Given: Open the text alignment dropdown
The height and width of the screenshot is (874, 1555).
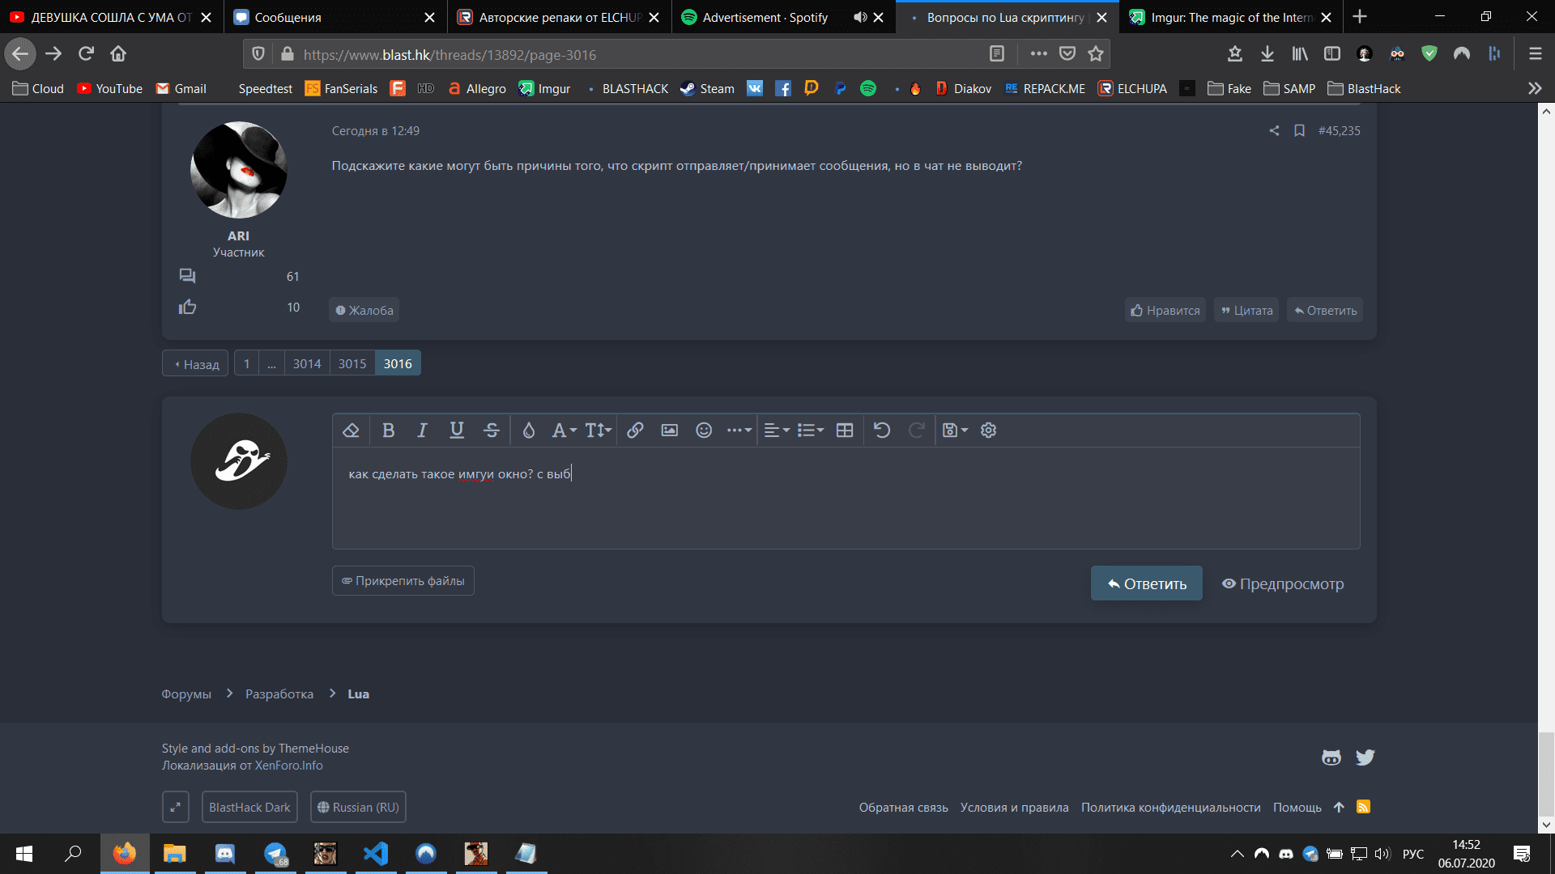Looking at the screenshot, I should coord(776,431).
